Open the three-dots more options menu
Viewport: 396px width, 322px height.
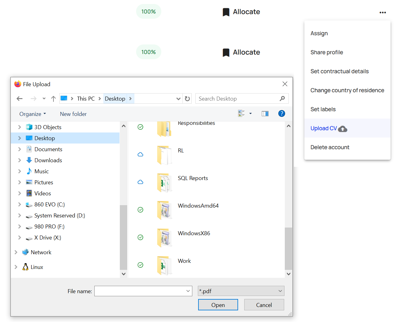(382, 13)
